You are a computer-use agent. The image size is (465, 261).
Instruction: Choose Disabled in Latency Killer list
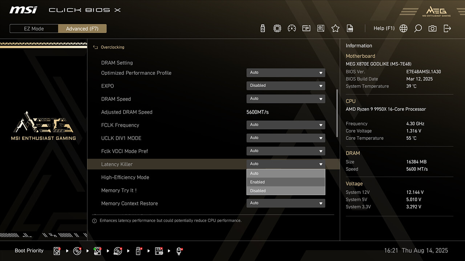coord(286,191)
